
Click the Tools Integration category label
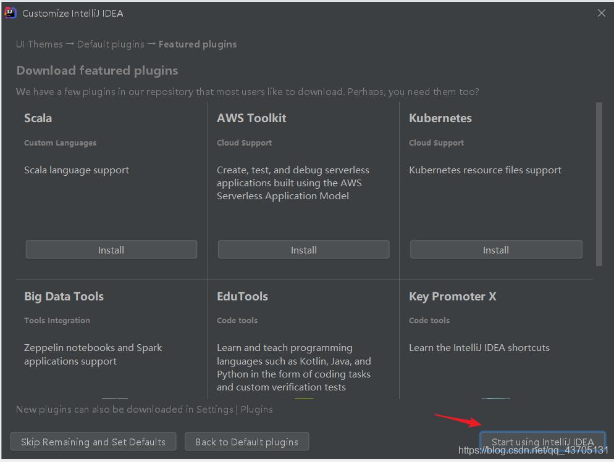[57, 321]
